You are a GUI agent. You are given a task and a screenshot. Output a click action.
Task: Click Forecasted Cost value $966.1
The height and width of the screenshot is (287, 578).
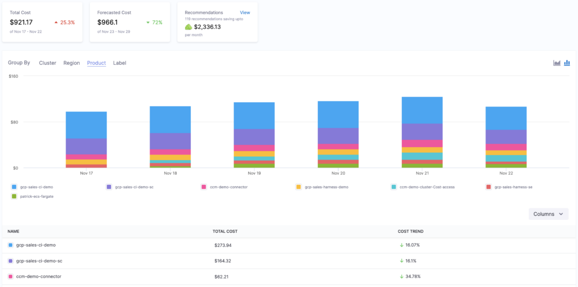(108, 23)
